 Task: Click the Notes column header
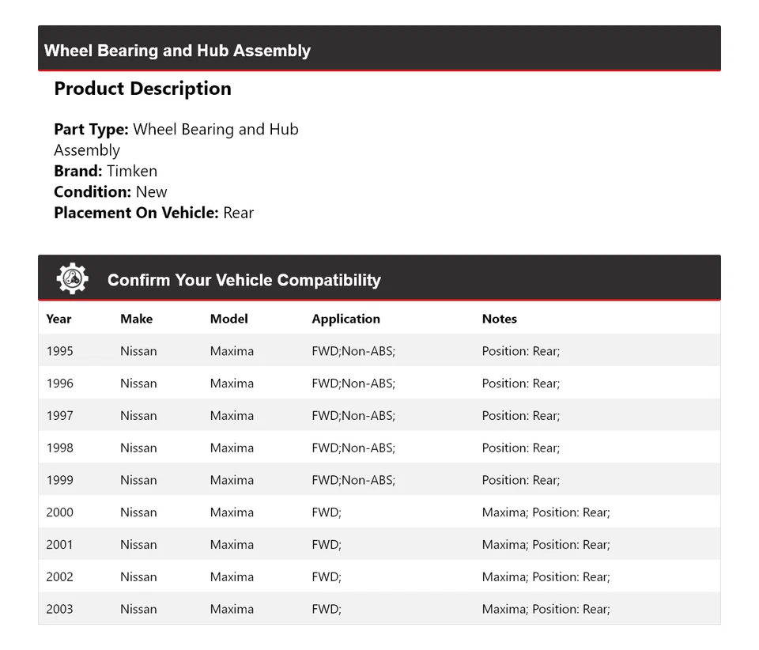[499, 319]
